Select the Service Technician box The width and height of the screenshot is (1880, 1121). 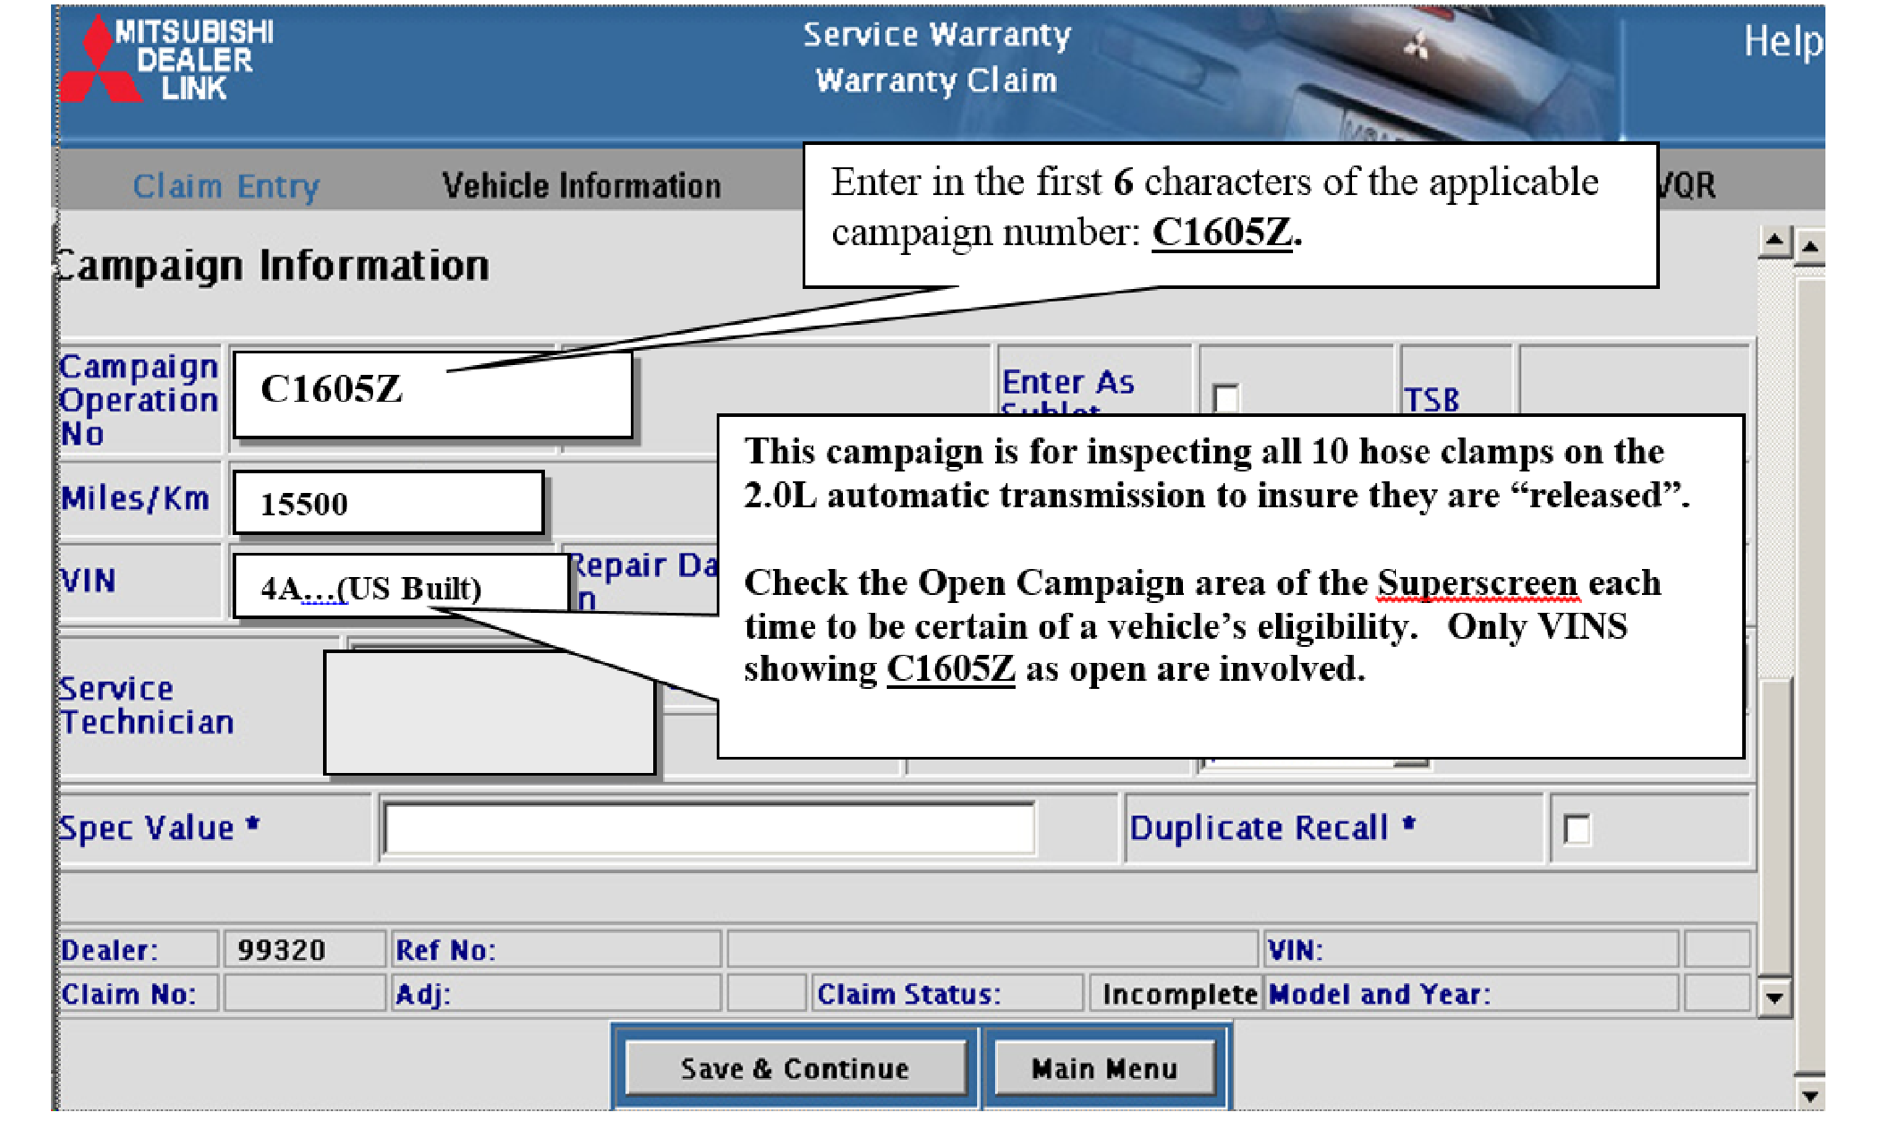tap(489, 712)
